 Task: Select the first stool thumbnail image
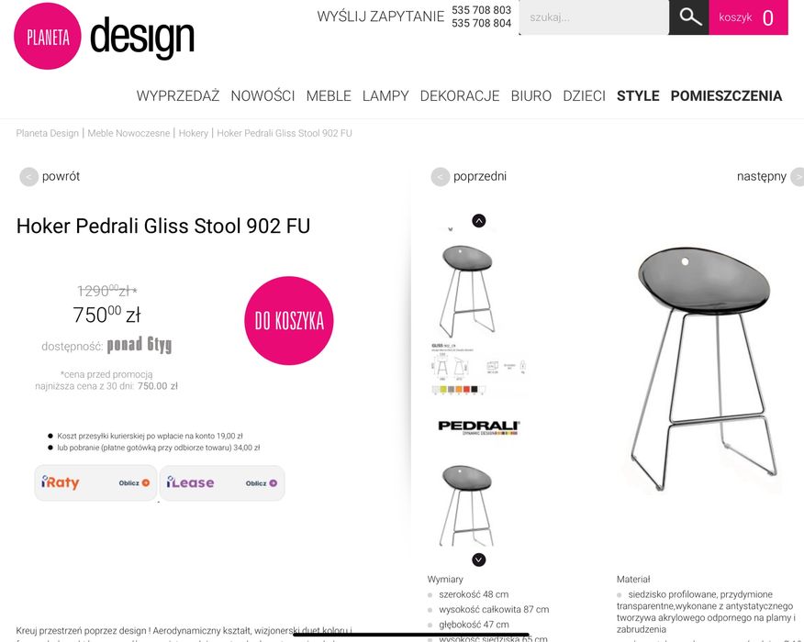[x=467, y=290]
